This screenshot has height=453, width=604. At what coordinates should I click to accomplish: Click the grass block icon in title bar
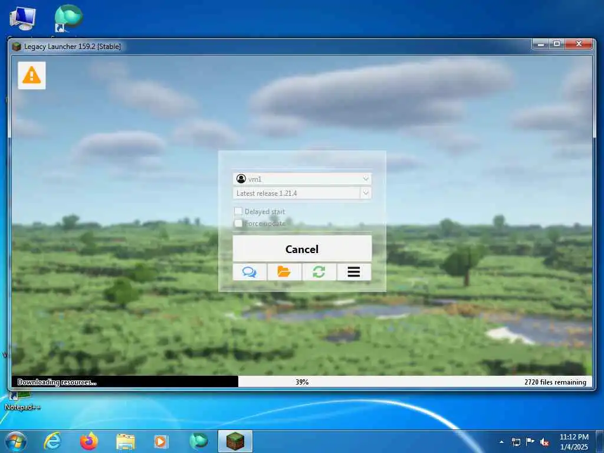tap(16, 47)
